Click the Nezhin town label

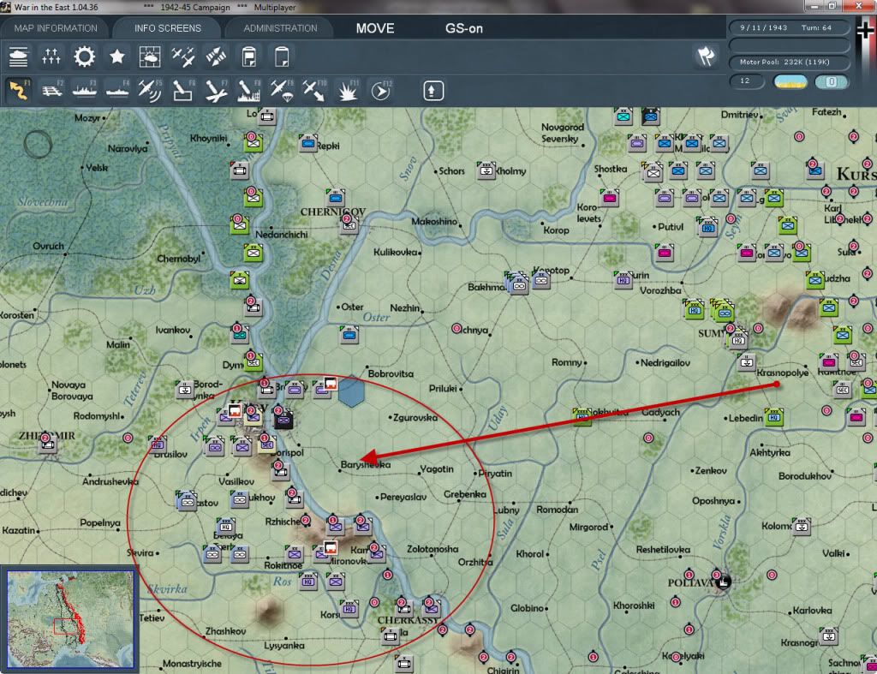405,307
